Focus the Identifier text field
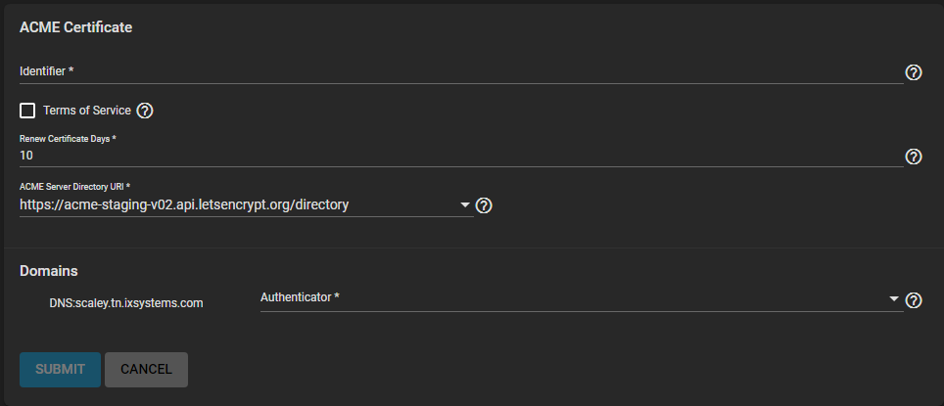944x406 pixels. pos(460,71)
